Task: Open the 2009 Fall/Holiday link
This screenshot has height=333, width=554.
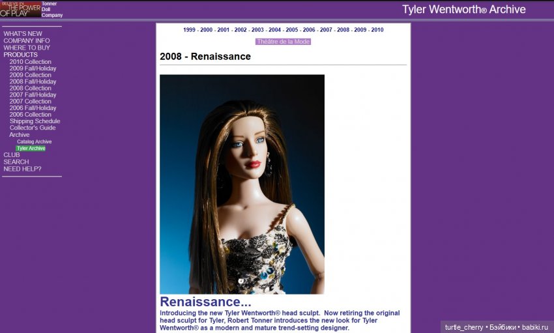Action: pyautogui.click(x=33, y=68)
